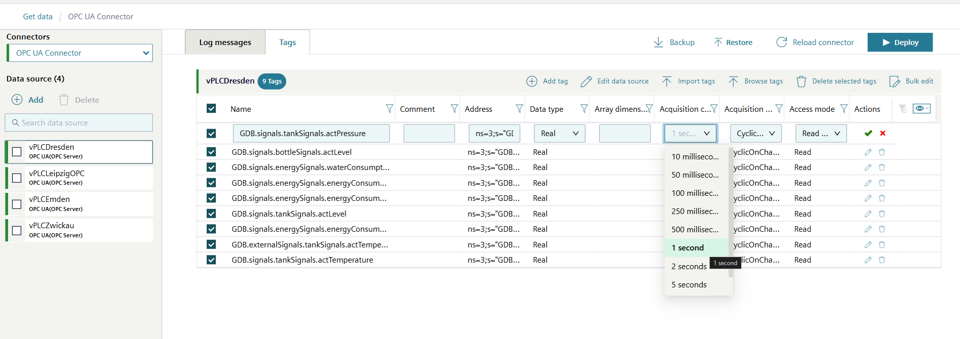The image size is (960, 339).
Task: Click the Search data source field
Action: click(79, 123)
